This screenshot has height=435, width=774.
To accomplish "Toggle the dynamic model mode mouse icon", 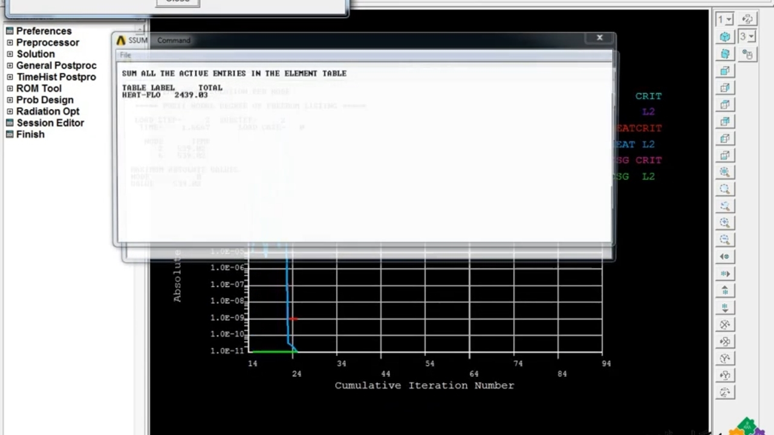I will (747, 54).
